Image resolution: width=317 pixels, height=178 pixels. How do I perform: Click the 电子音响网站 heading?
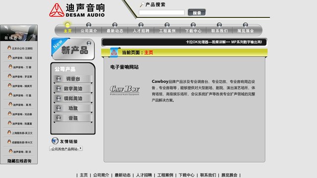(x=124, y=67)
